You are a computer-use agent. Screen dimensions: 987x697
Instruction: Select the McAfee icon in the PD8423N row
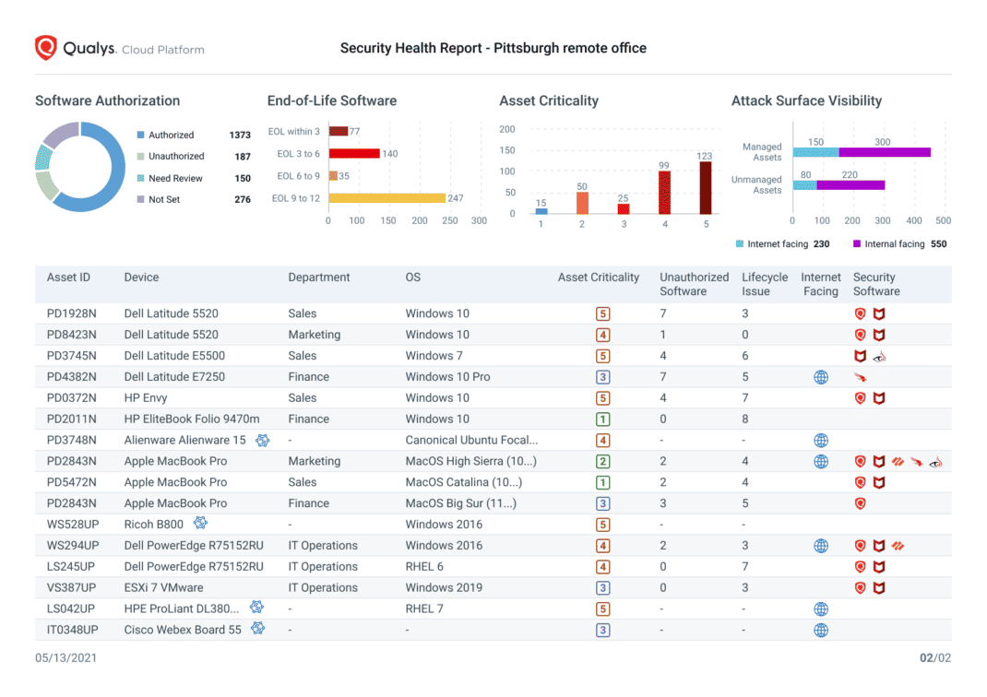(879, 335)
